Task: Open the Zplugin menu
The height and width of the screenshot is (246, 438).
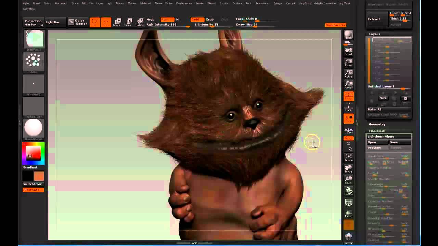Action: (278, 3)
